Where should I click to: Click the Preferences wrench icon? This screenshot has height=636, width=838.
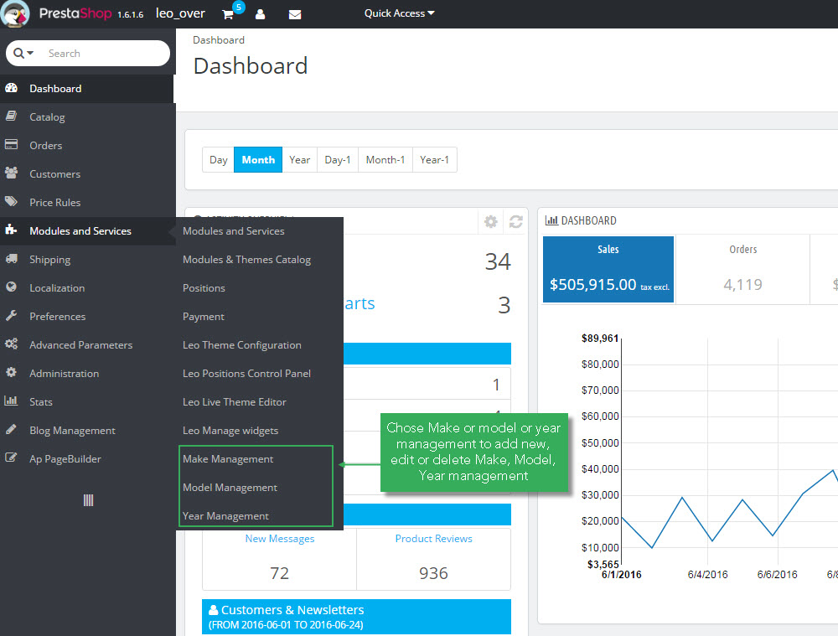[x=11, y=316]
